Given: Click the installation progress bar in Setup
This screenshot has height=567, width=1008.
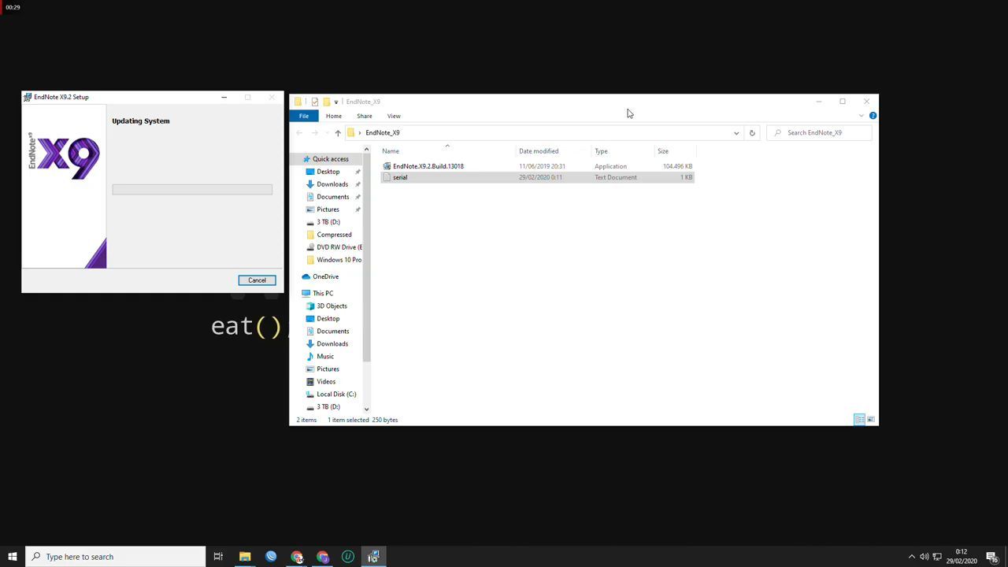Looking at the screenshot, I should tap(192, 190).
